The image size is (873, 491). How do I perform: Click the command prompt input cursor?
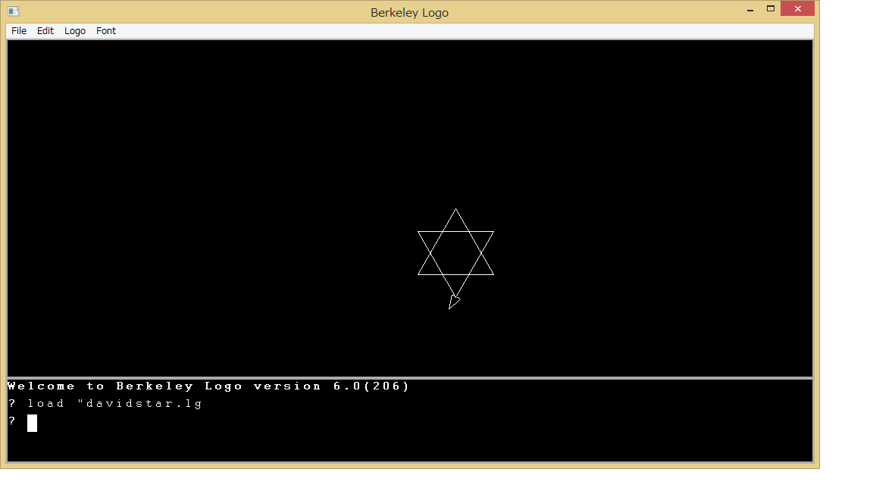[x=33, y=423]
